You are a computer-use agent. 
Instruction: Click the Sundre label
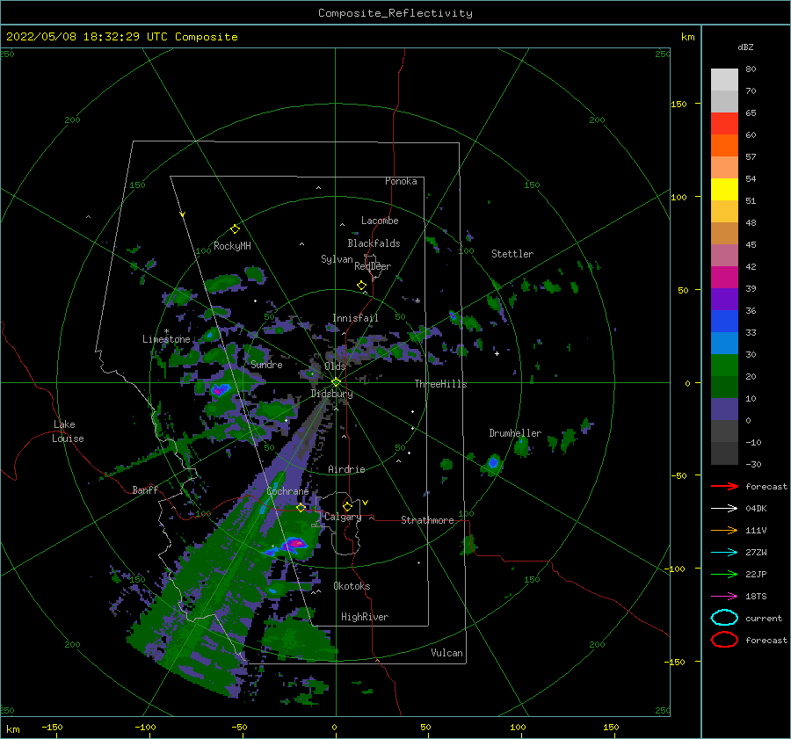266,364
